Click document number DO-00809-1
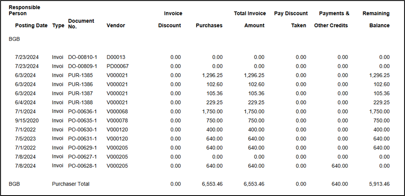 (x=83, y=66)
